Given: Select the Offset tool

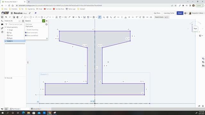Looking at the screenshot, I should pos(79,17).
